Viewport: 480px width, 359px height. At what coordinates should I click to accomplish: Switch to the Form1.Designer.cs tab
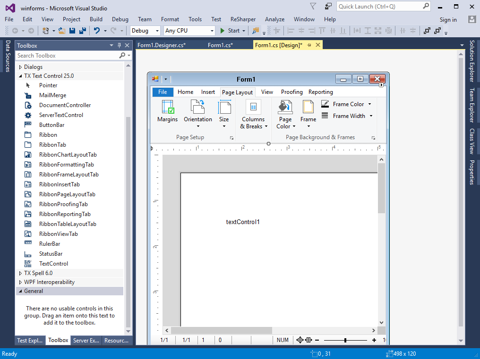pyautogui.click(x=161, y=45)
